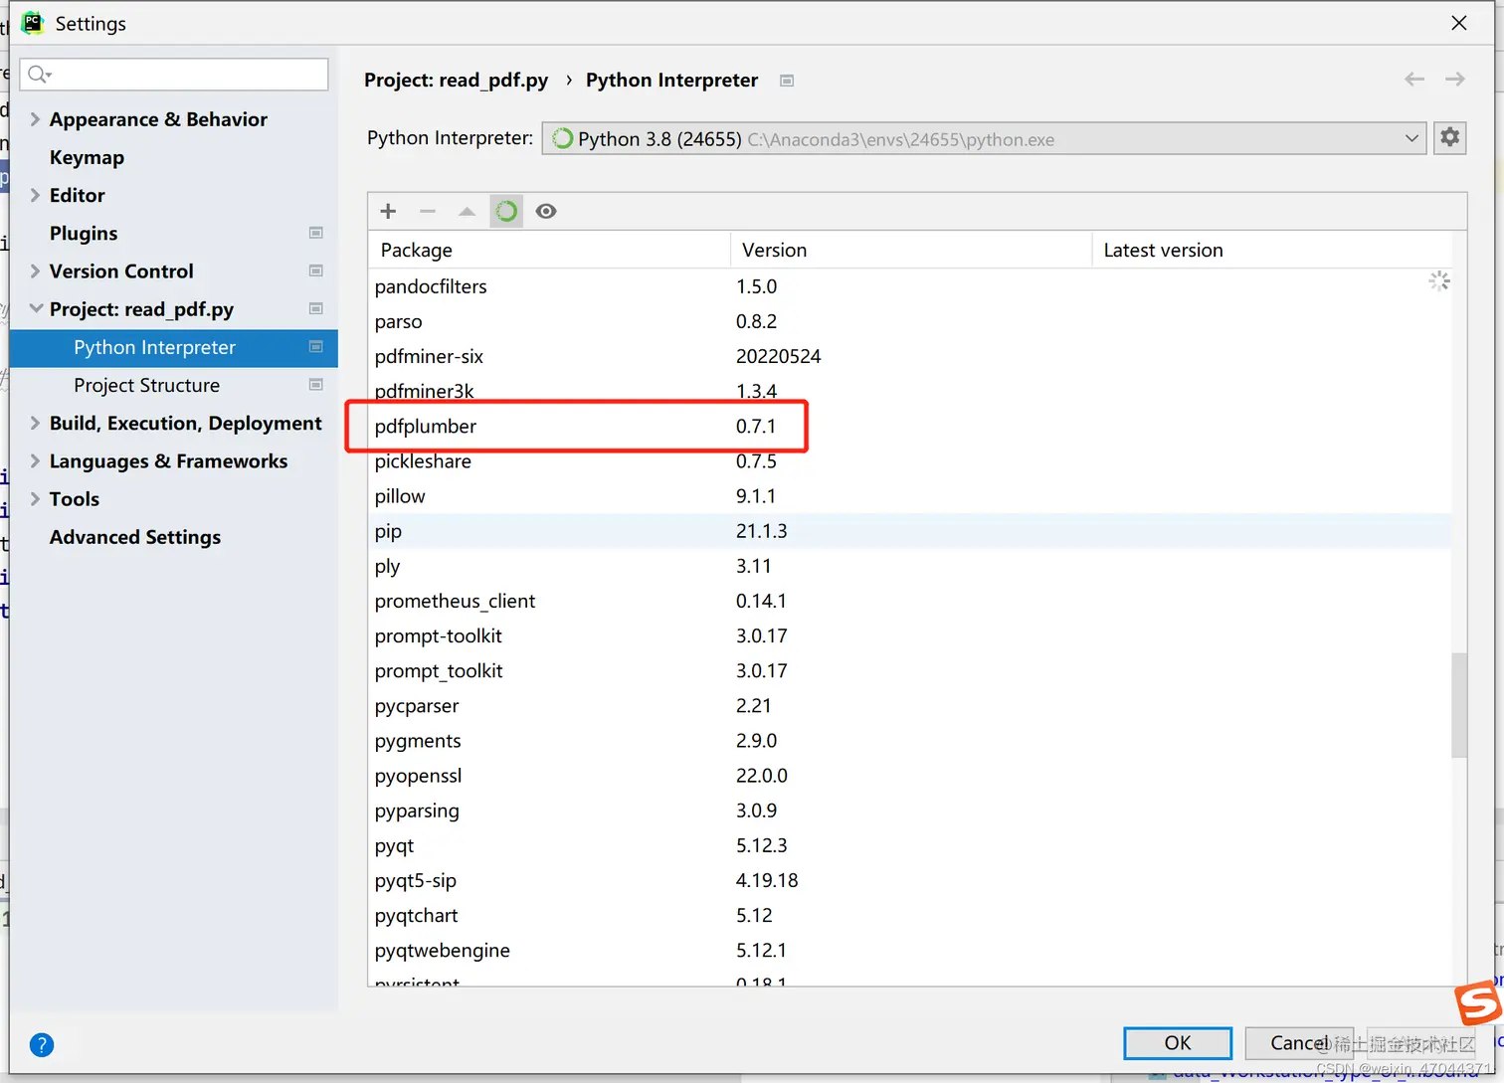Open the Python Interpreter dropdown
The width and height of the screenshot is (1504, 1083).
(984, 138)
